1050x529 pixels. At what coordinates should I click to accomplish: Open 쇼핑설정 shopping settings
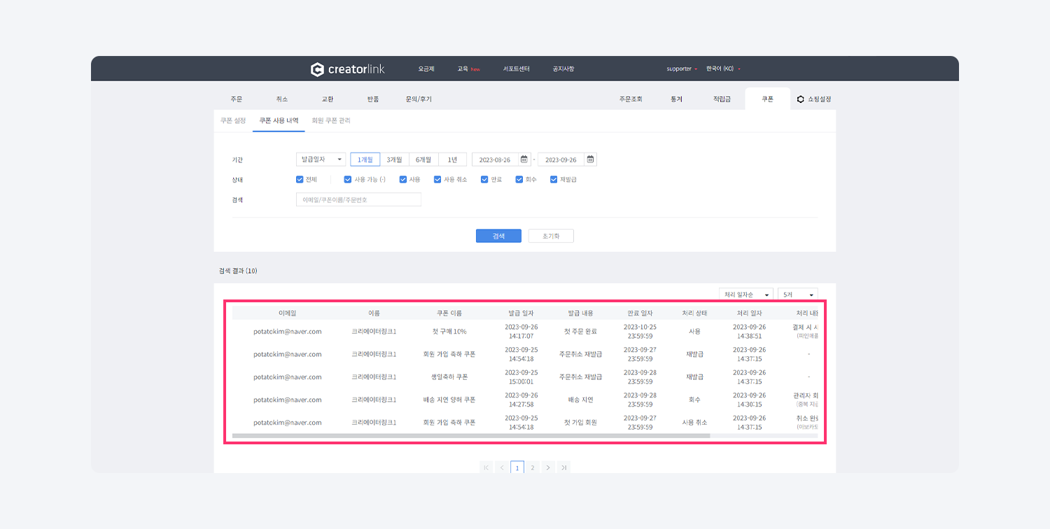815,99
